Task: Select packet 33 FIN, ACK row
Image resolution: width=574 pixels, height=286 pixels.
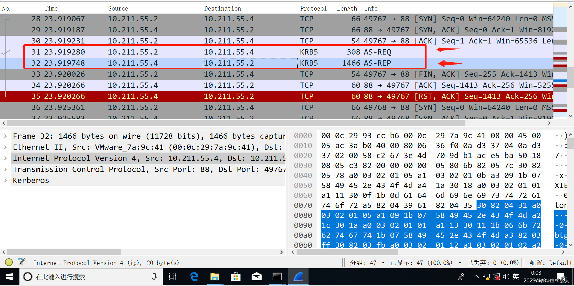Action: (x=277, y=74)
